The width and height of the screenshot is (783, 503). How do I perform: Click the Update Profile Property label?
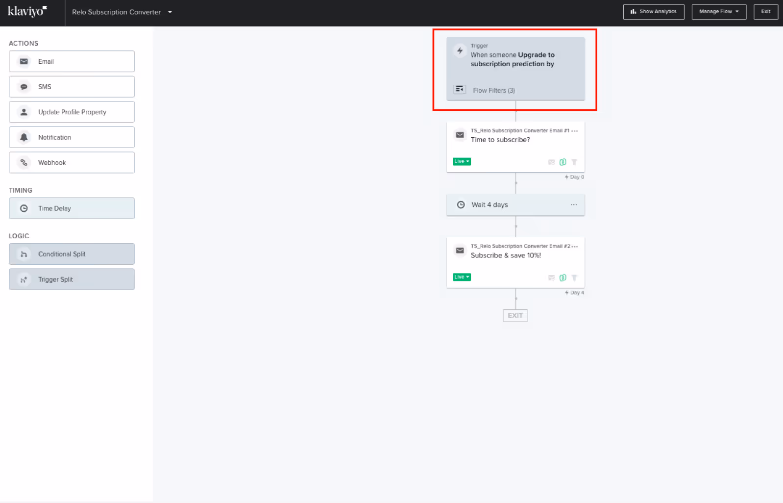coord(72,112)
